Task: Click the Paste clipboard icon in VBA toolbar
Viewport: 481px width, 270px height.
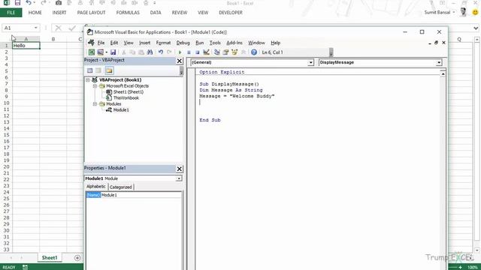Action: [x=141, y=52]
